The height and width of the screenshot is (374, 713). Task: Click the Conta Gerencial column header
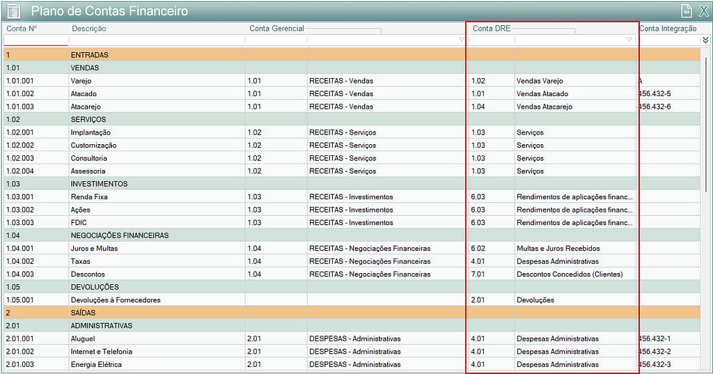(x=276, y=29)
